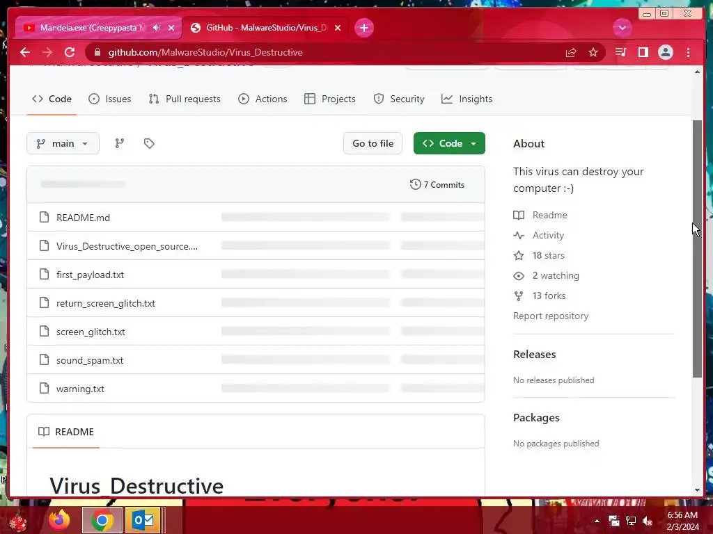
Task: Open the Chrome profile avatar
Action: pos(665,52)
